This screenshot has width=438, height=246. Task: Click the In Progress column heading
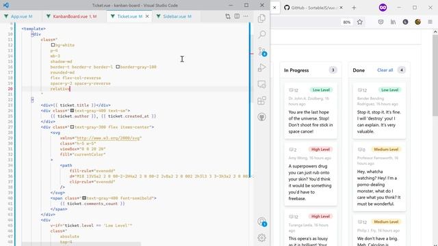tap(296, 70)
